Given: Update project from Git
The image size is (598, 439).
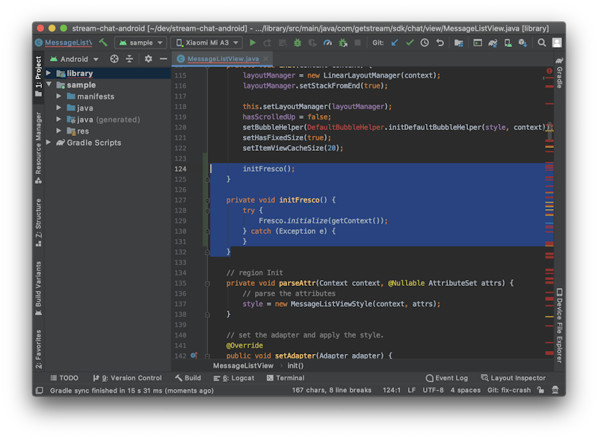Looking at the screenshot, I should 394,43.
